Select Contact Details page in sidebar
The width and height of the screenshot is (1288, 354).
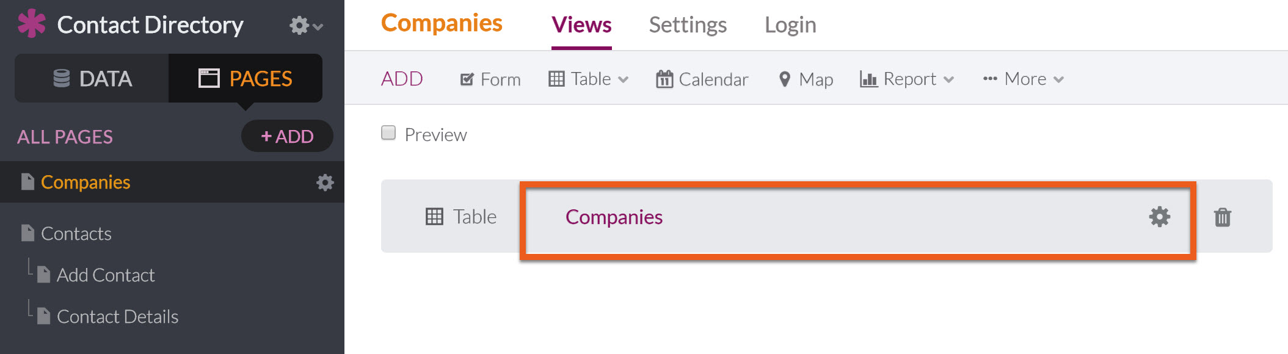coord(117,317)
